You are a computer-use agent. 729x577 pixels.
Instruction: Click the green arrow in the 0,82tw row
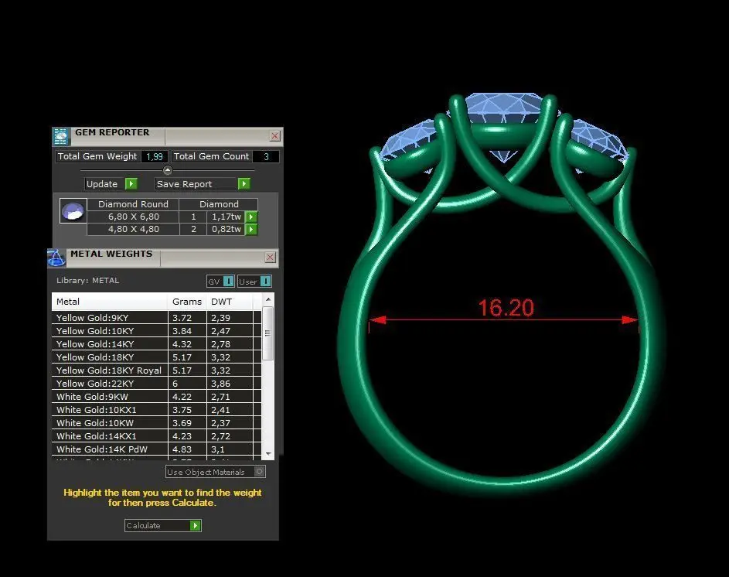pyautogui.click(x=251, y=230)
